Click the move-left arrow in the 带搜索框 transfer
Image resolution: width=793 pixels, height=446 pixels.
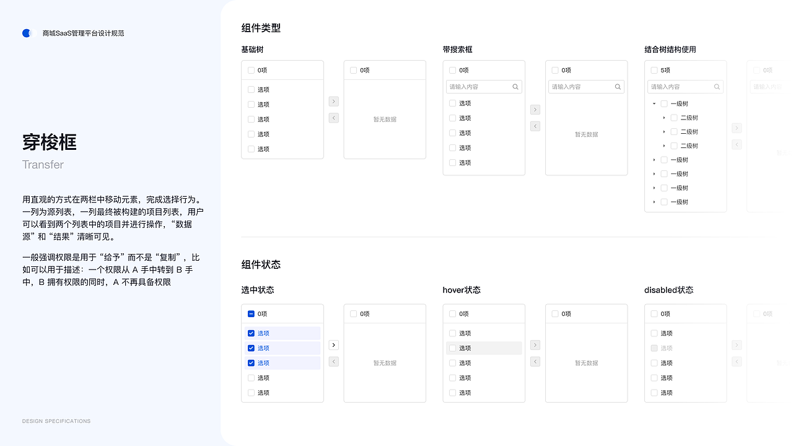click(x=535, y=126)
